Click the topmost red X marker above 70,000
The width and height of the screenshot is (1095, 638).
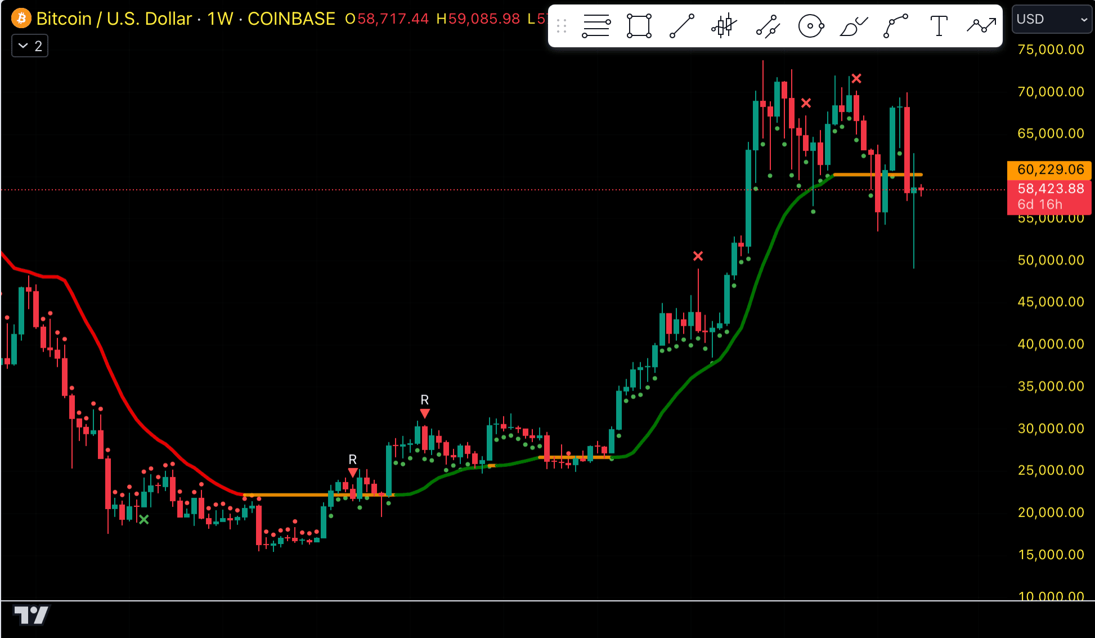[856, 78]
